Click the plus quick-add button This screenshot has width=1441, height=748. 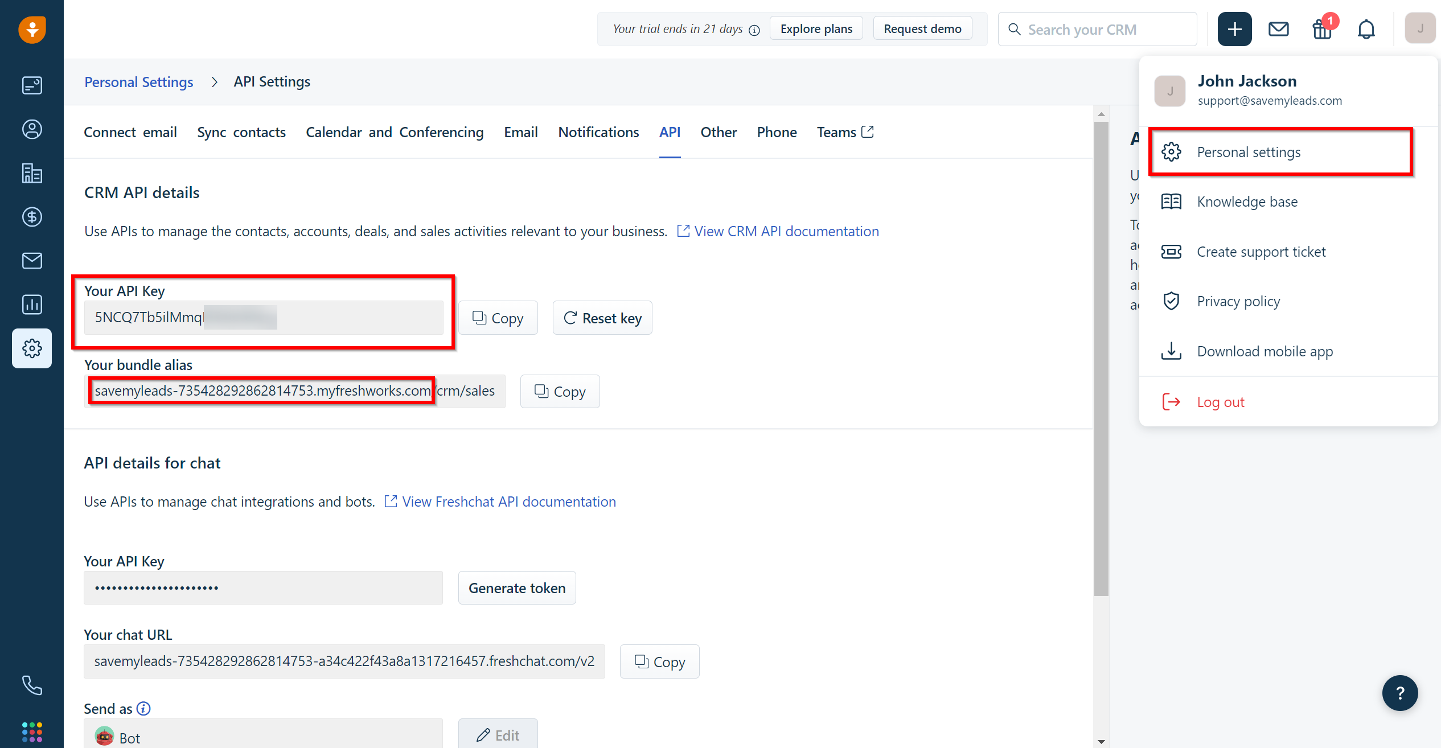pos(1234,29)
